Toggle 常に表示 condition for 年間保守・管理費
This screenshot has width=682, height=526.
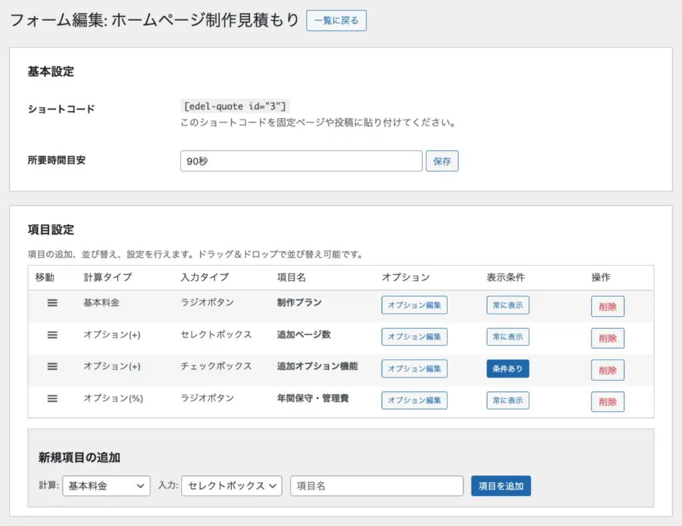508,401
